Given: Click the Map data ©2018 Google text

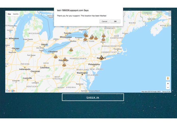Looking at the screenshot, I should [x=151, y=92].
